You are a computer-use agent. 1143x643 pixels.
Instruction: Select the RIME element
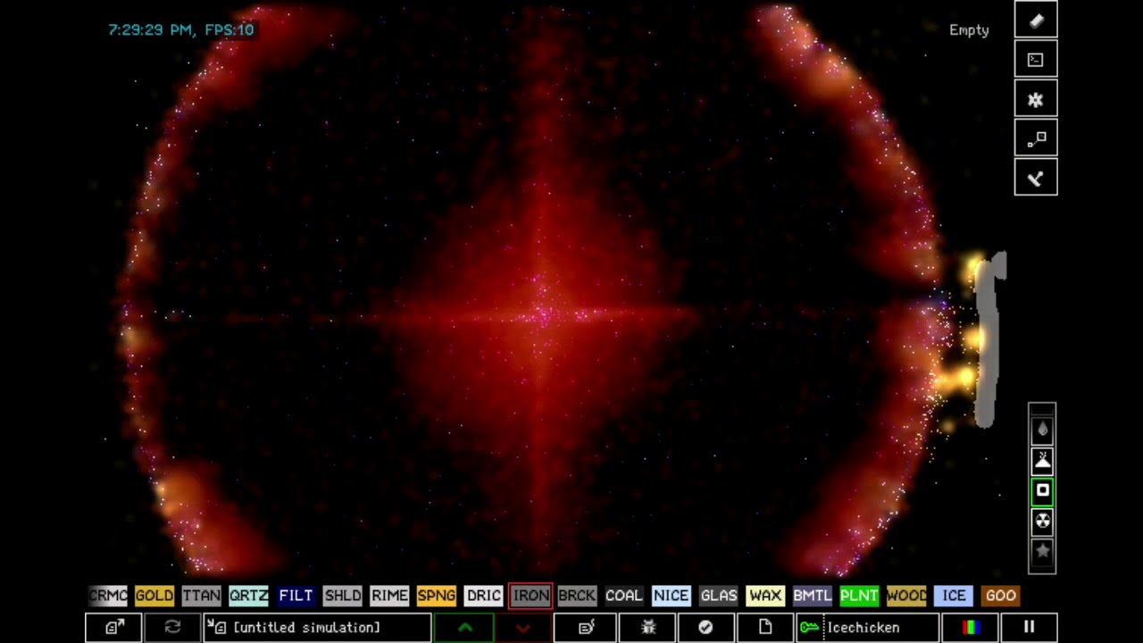point(389,596)
